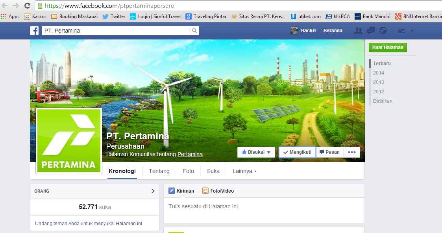Select the Tentang tab
This screenshot has width=442, height=233.
click(x=159, y=171)
